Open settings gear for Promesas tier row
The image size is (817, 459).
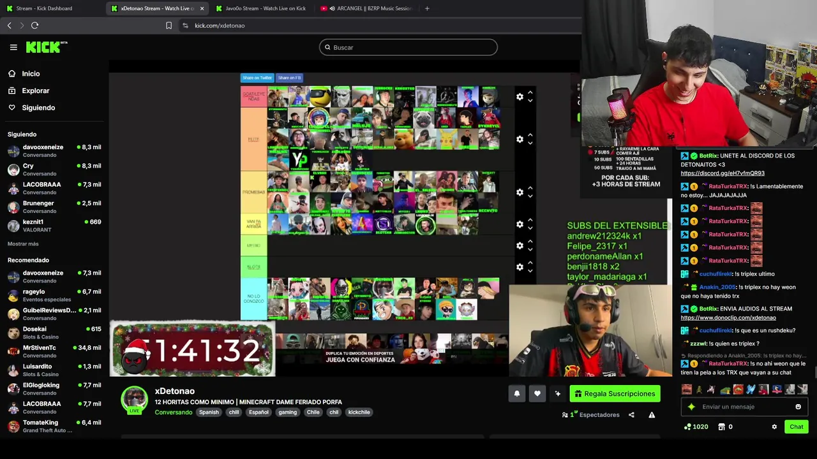pos(520,192)
